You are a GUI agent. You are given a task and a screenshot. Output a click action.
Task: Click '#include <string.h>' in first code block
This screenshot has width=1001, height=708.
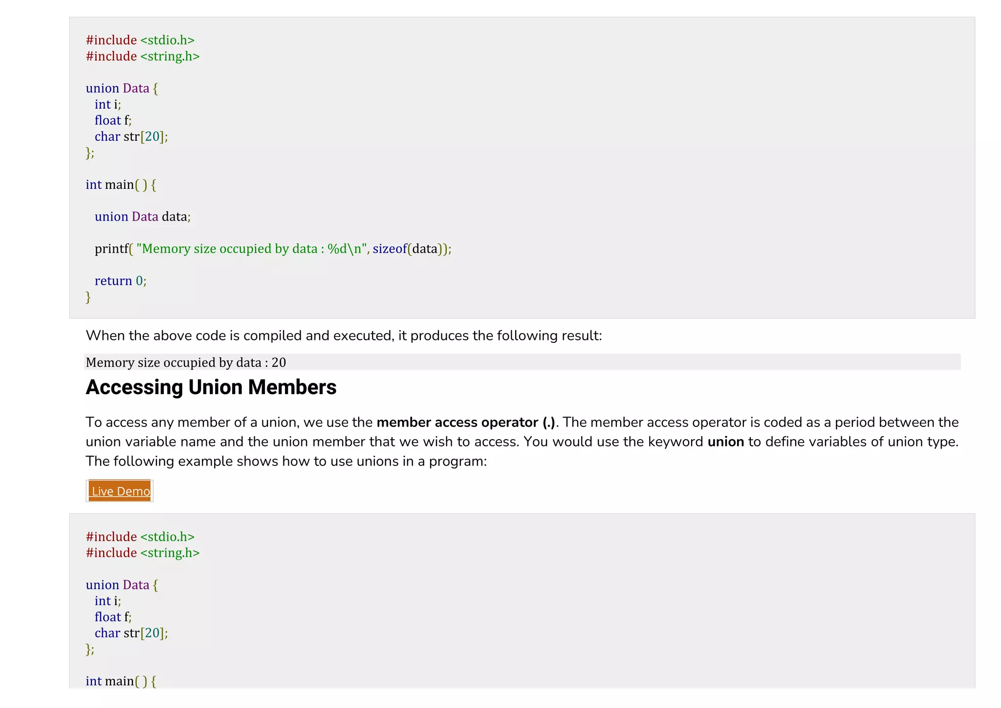click(143, 56)
